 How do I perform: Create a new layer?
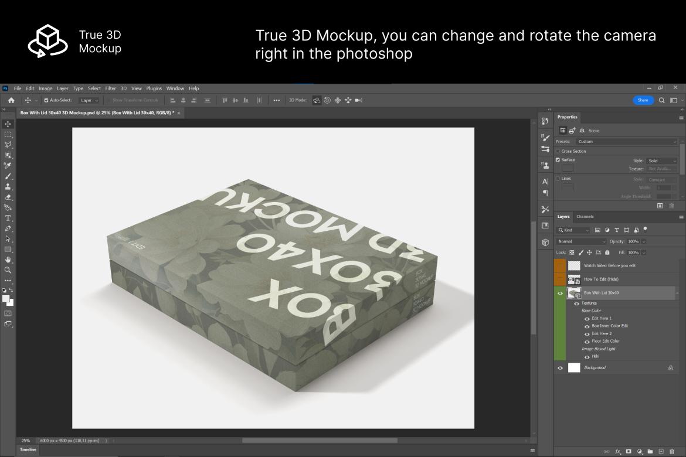tap(661, 451)
